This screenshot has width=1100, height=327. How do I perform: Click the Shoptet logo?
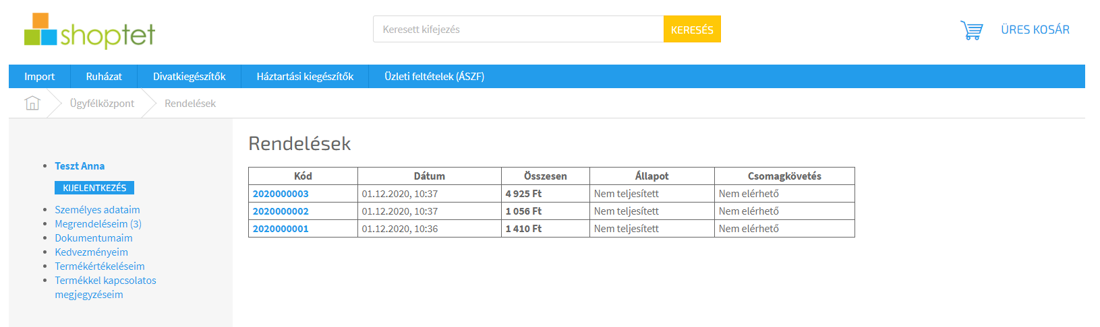pyautogui.click(x=90, y=31)
